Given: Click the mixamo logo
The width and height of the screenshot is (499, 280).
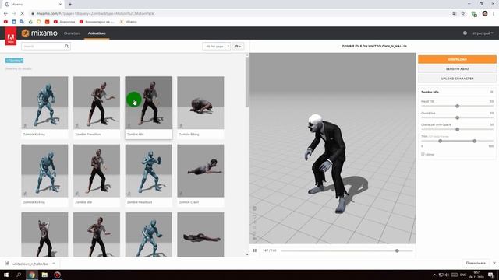Looking at the screenshot, I should click(x=40, y=33).
